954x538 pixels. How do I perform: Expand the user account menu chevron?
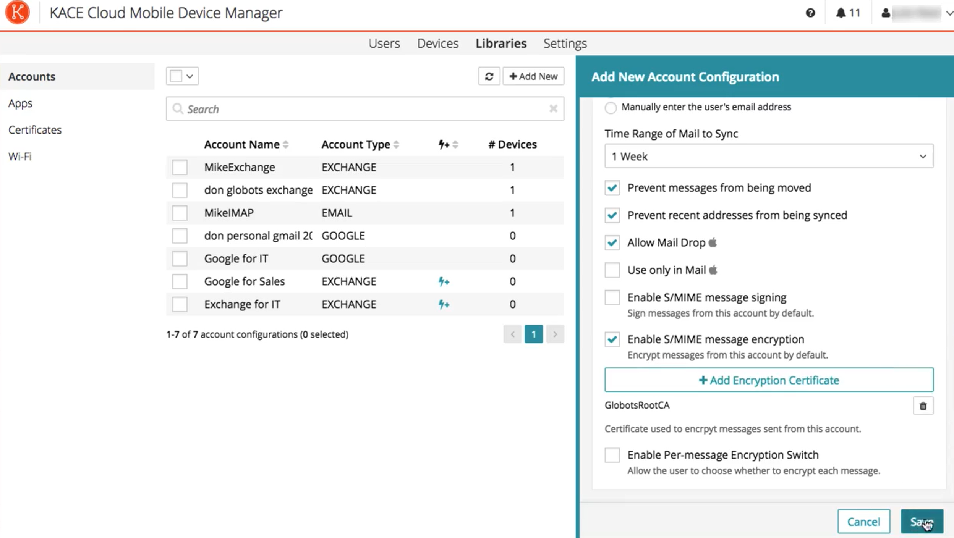949,13
